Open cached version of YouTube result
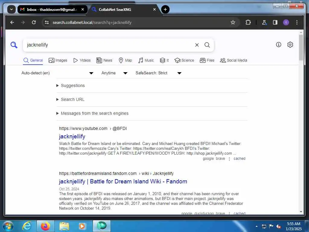The width and height of the screenshot is (309, 232). [239, 159]
